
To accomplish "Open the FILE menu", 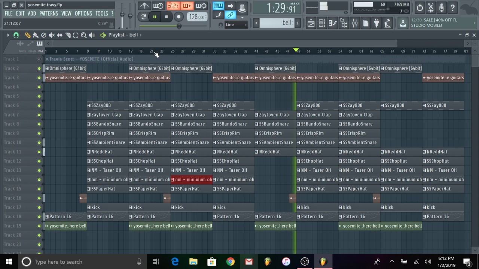I will (8, 13).
